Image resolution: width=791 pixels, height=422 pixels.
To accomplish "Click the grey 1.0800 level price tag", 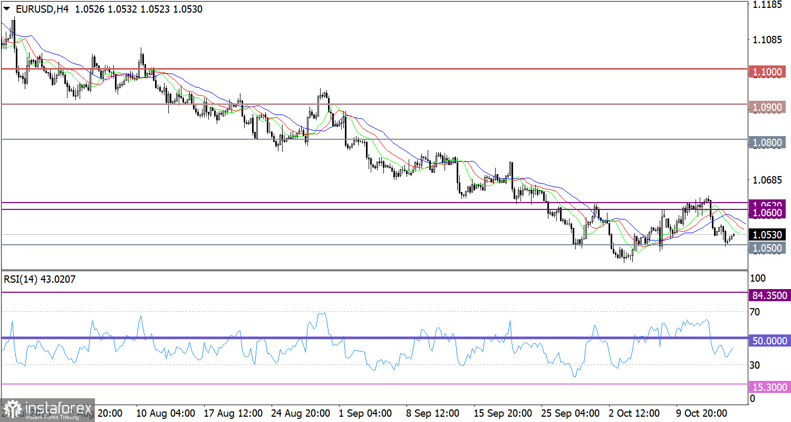I will [x=768, y=143].
